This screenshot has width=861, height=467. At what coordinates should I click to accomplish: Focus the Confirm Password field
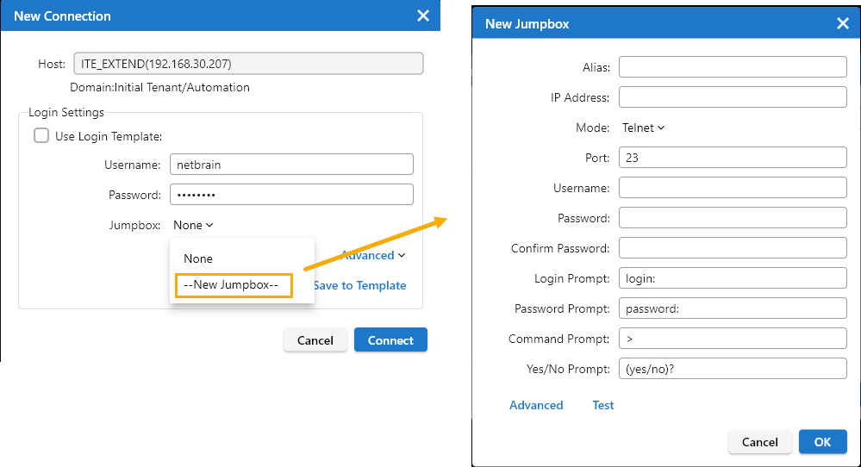(733, 248)
